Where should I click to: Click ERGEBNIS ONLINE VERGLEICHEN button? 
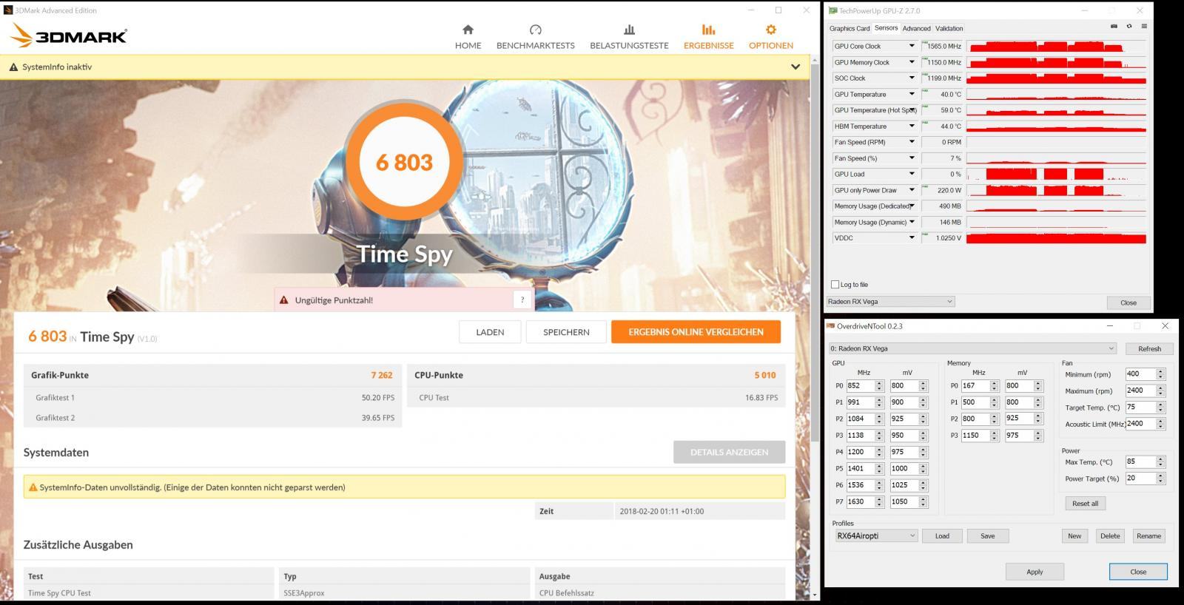click(x=696, y=332)
